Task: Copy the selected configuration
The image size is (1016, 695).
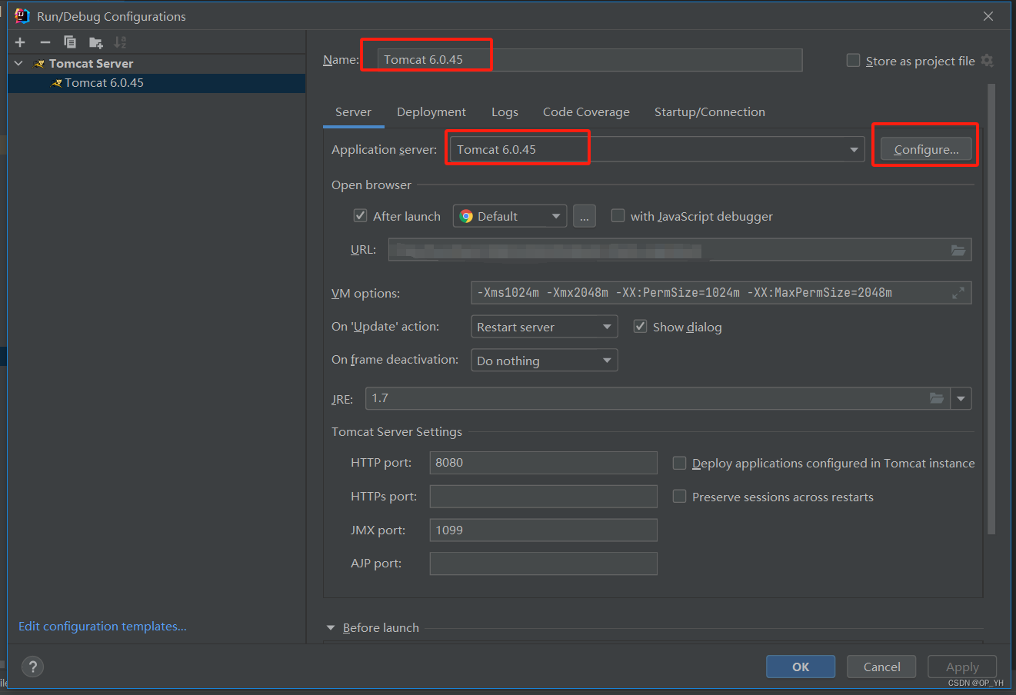Action: (70, 42)
